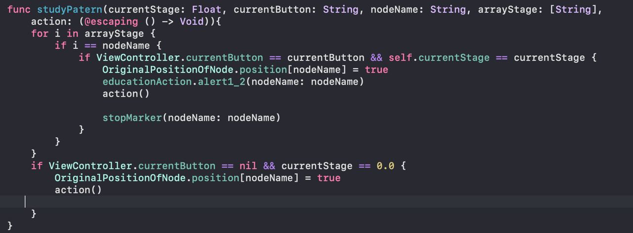Click the in keyword of for loop
The height and width of the screenshot is (233, 633).
73,34
